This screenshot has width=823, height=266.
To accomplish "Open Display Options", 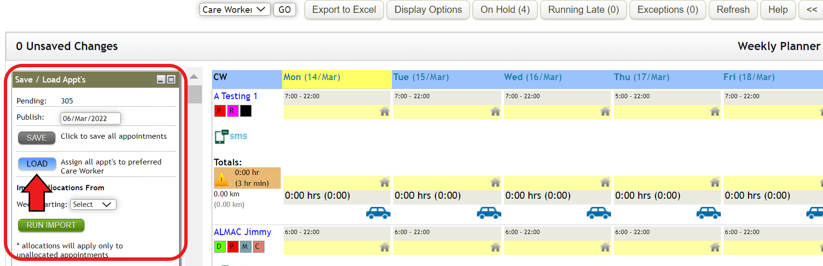I will tap(428, 10).
